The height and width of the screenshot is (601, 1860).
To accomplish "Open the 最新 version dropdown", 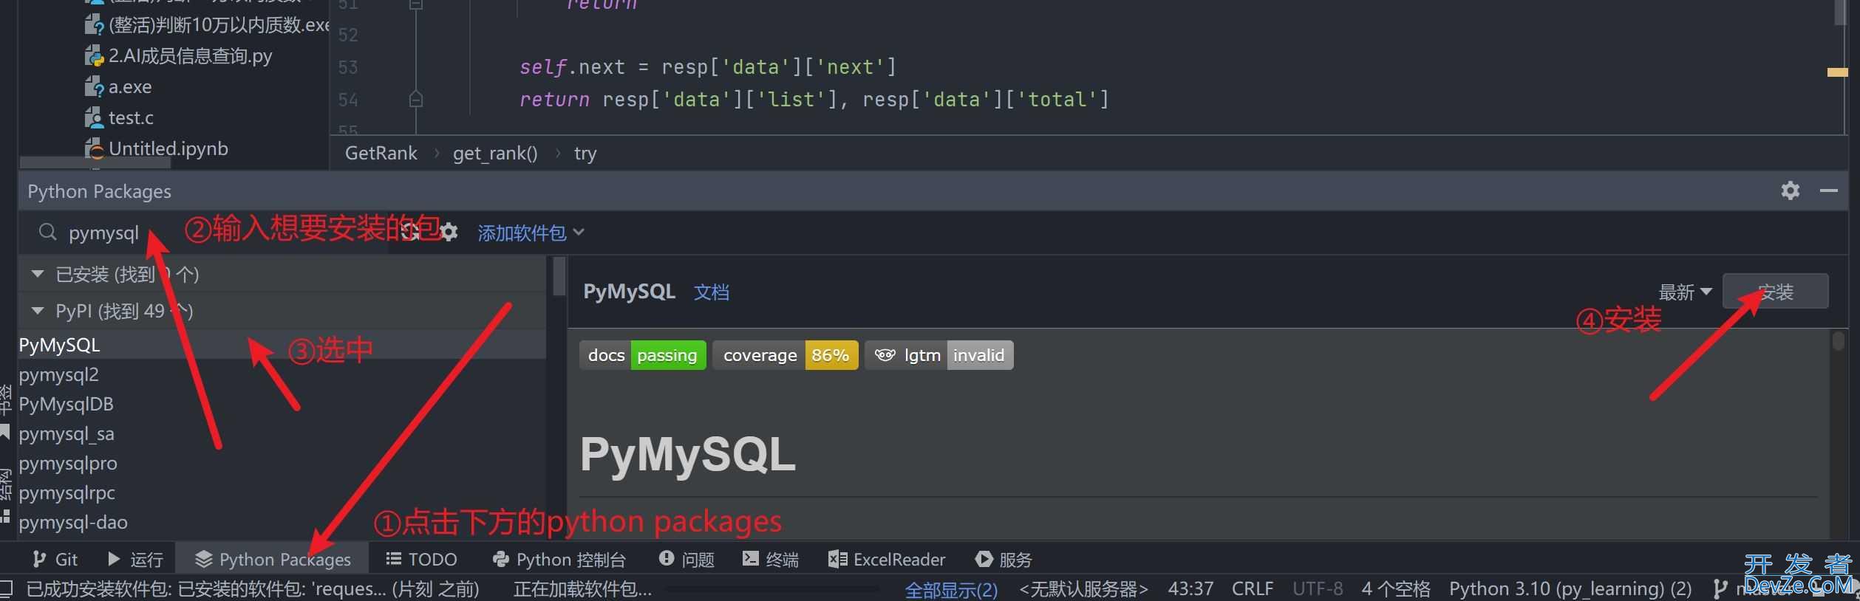I will [x=1685, y=292].
